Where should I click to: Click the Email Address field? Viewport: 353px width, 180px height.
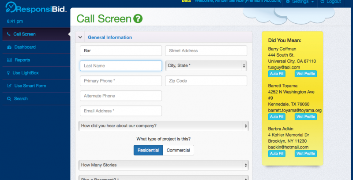point(121,111)
